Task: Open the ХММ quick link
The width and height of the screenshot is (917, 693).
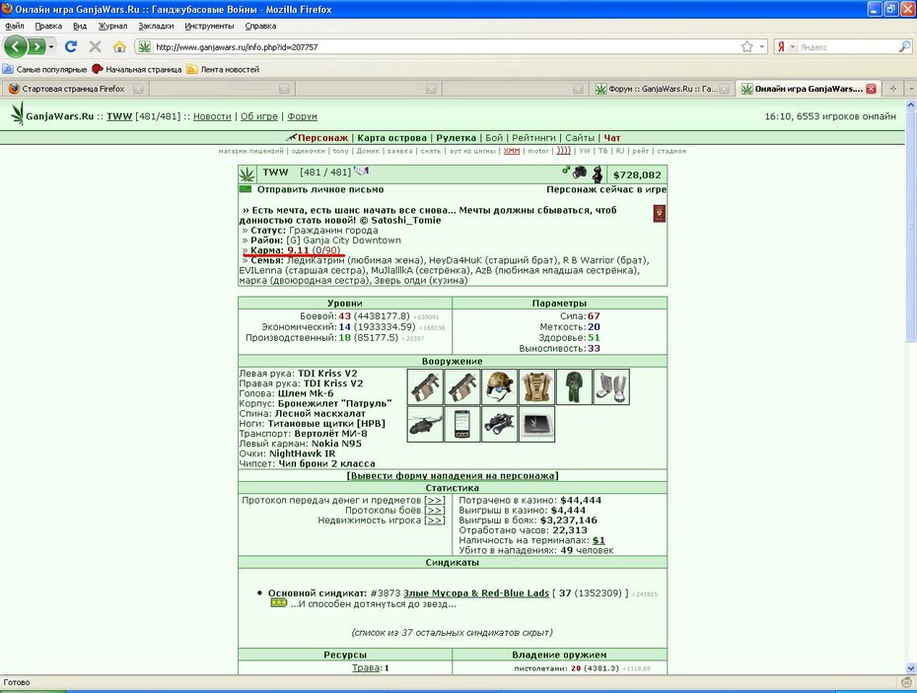Action: pyautogui.click(x=512, y=151)
